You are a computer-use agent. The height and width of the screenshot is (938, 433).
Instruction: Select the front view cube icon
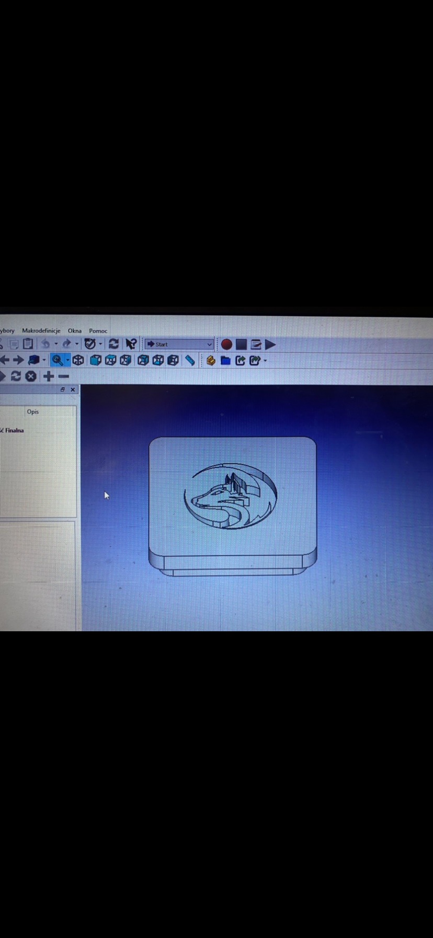point(95,360)
